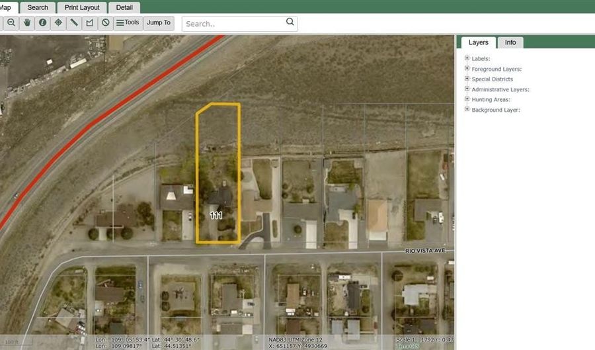The width and height of the screenshot is (595, 350).
Task: Expand the Background Layer group
Action: (x=467, y=109)
